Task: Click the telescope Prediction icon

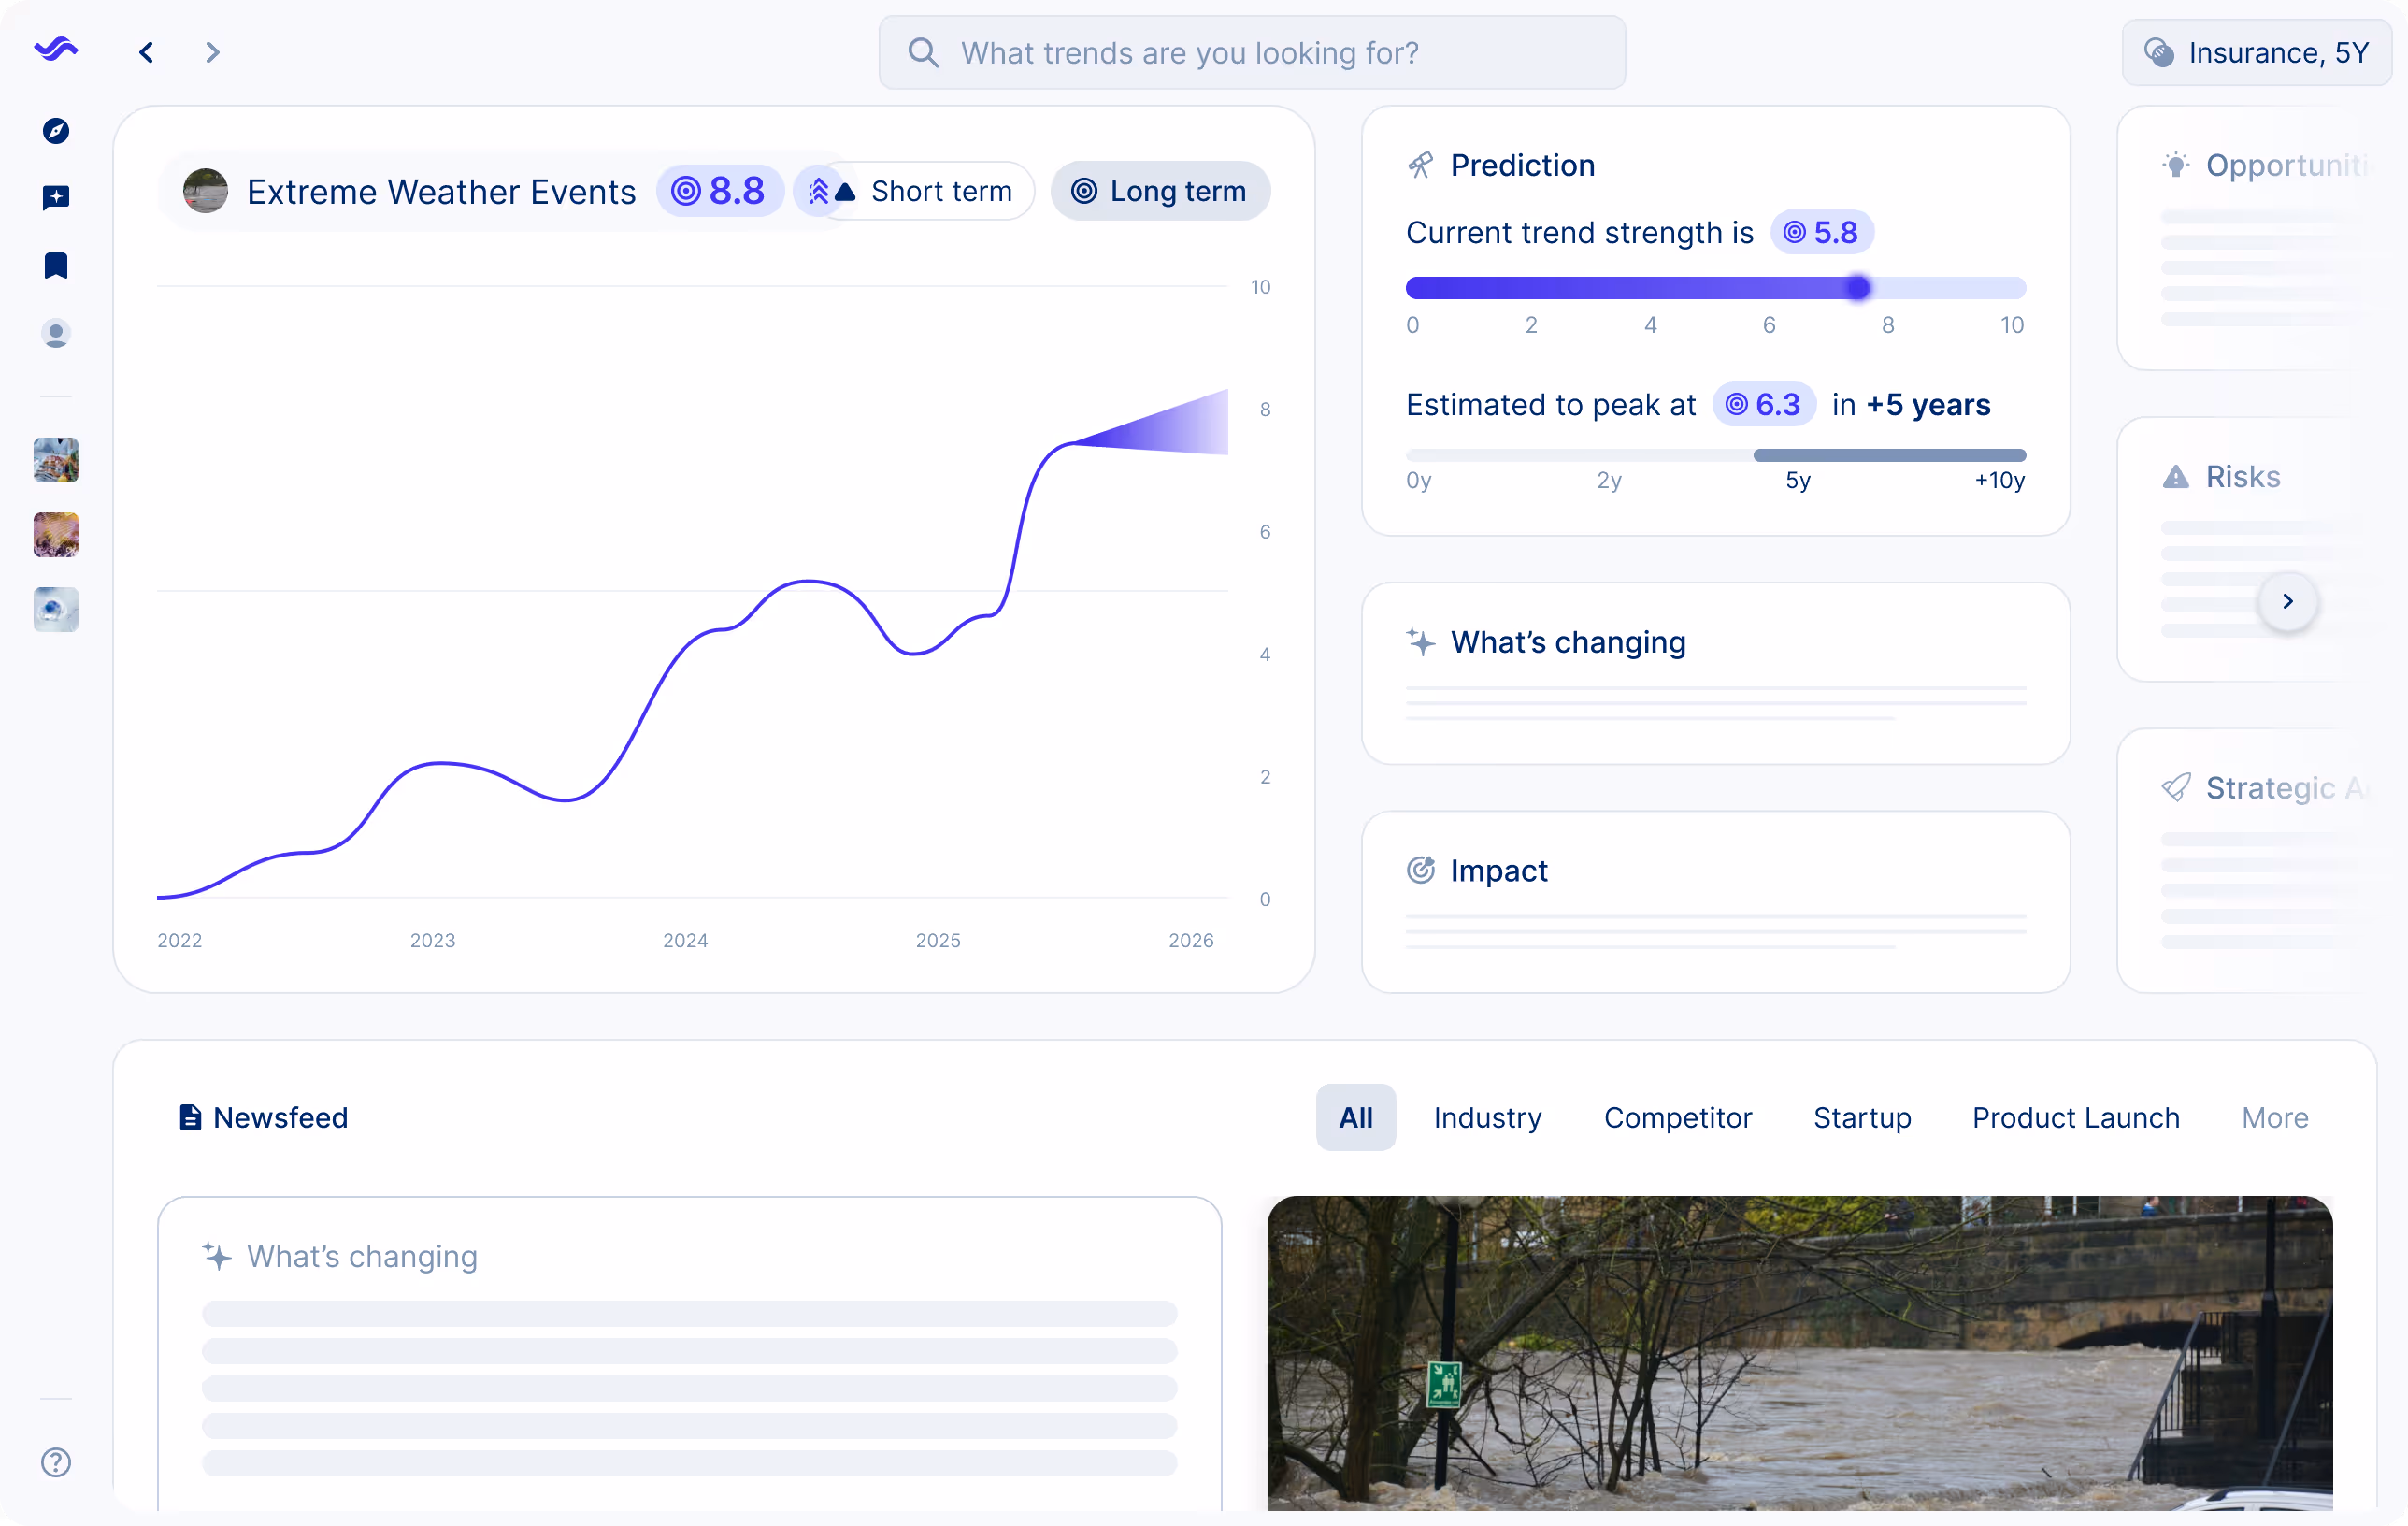Action: [x=1420, y=164]
